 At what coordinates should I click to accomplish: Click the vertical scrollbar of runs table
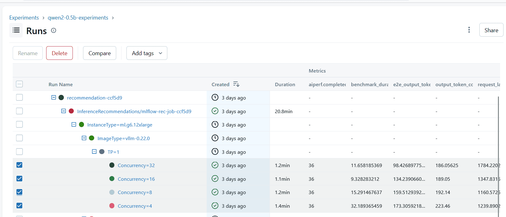498,157
